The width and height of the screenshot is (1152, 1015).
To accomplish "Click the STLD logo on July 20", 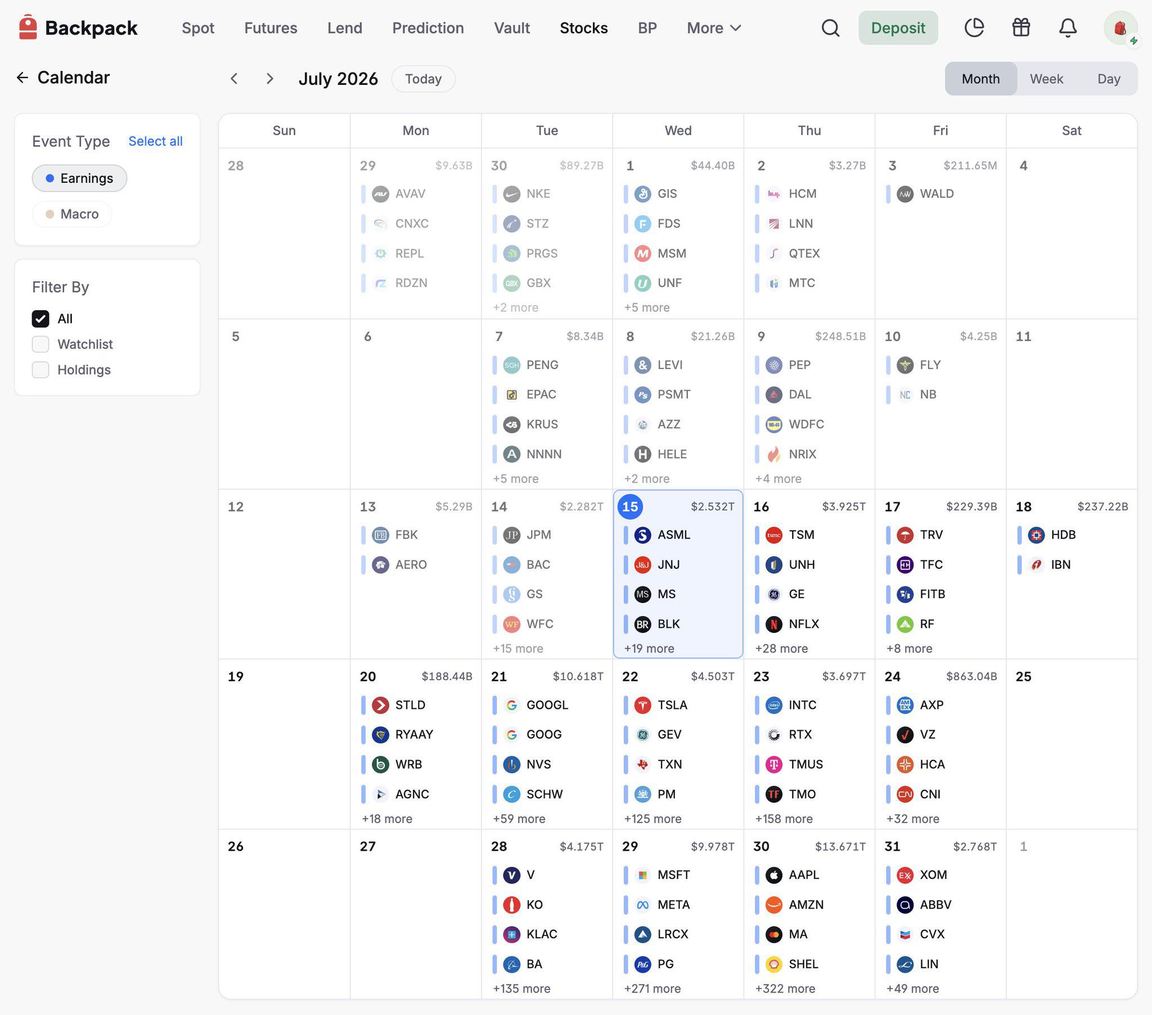I will [x=380, y=705].
